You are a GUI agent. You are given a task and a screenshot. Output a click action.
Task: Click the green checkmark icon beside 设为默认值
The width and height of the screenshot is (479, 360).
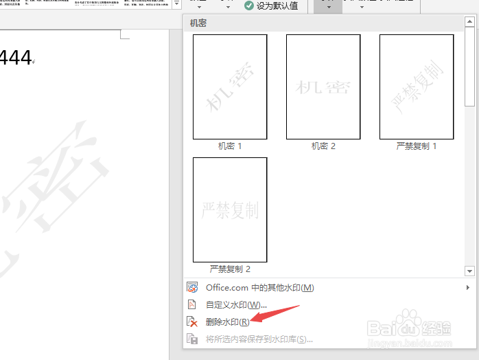pos(249,5)
